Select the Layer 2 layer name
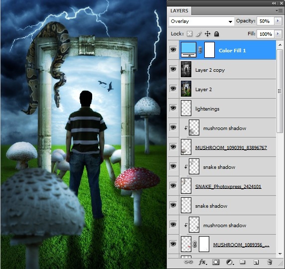Viewport: 285px width, 269px height. (203, 90)
